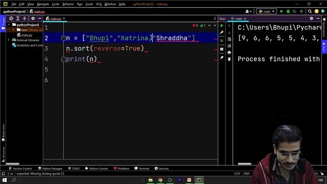This screenshot has width=327, height=184.
Task: Toggle Bookmarks tool window side tab
Action: [3, 133]
